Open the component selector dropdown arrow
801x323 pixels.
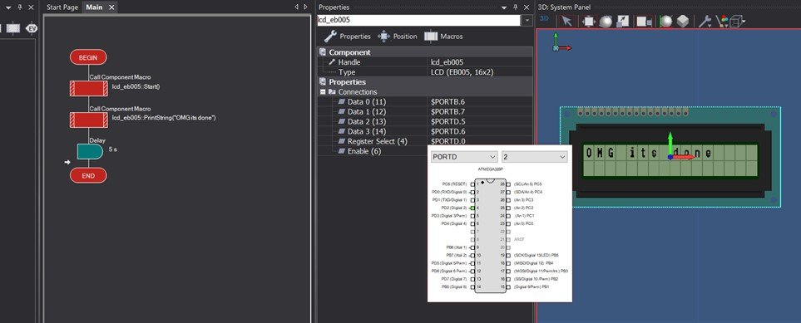[527, 21]
